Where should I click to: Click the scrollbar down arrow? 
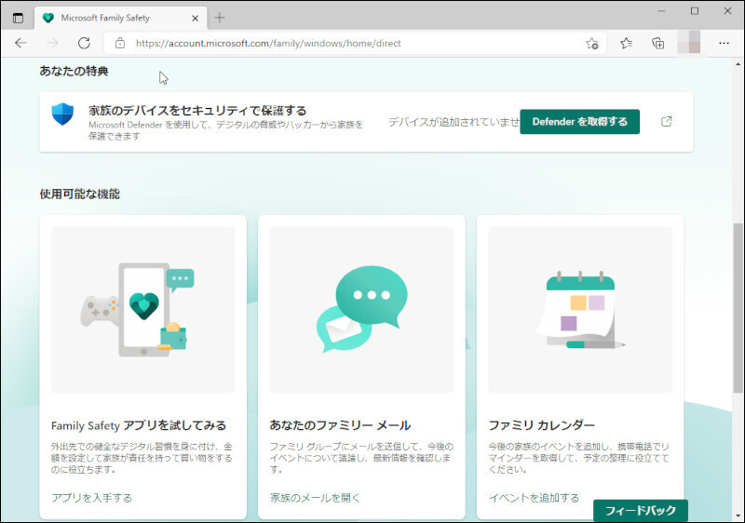[x=738, y=516]
